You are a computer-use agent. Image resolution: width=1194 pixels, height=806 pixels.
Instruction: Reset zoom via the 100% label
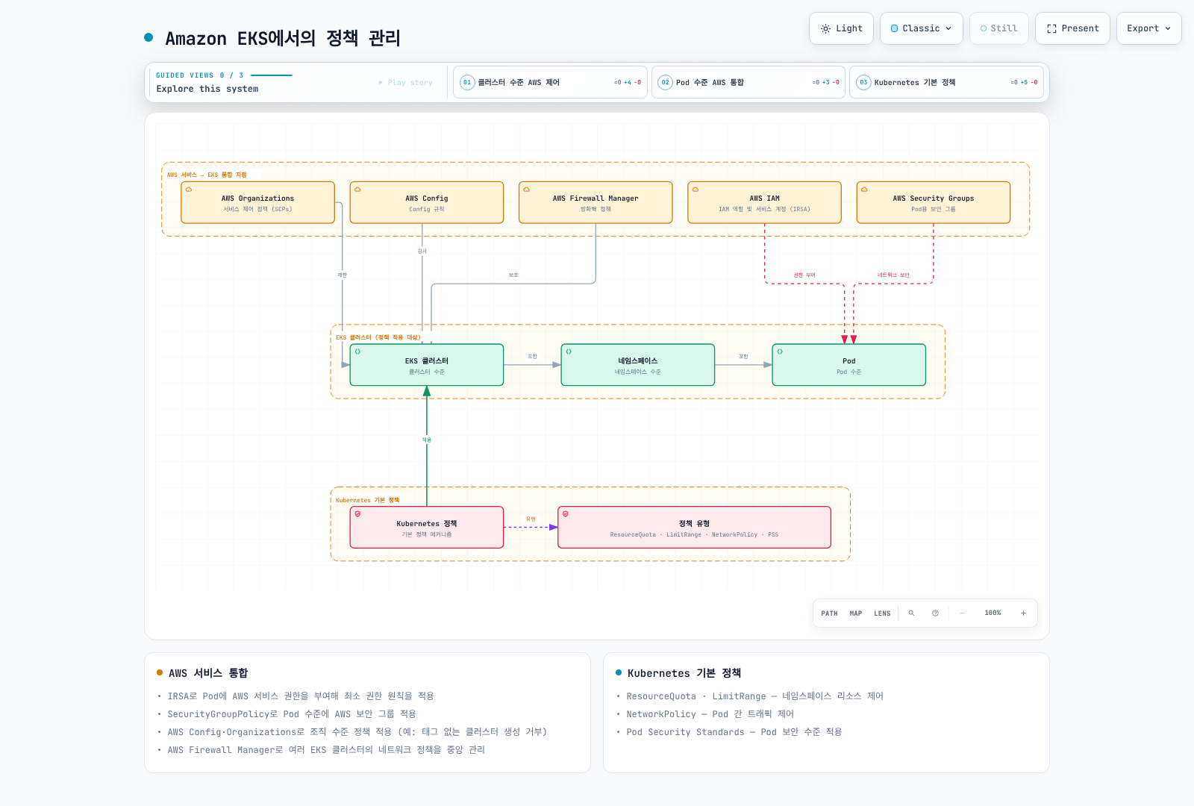tap(993, 613)
